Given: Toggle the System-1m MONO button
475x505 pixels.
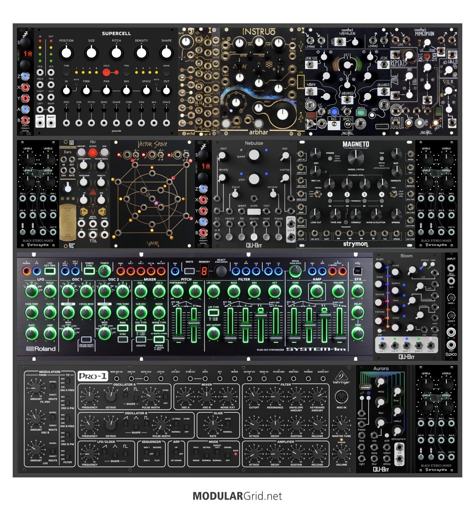Looking at the screenshot, I should point(159,339).
